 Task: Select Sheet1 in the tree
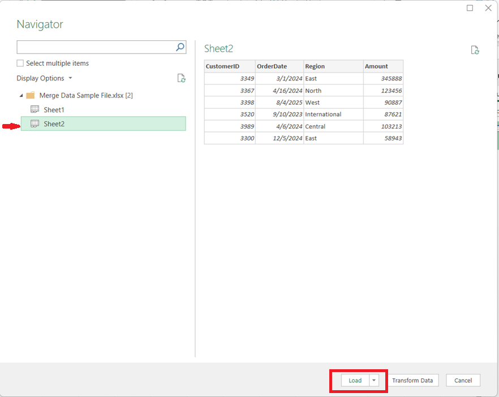pyautogui.click(x=54, y=110)
